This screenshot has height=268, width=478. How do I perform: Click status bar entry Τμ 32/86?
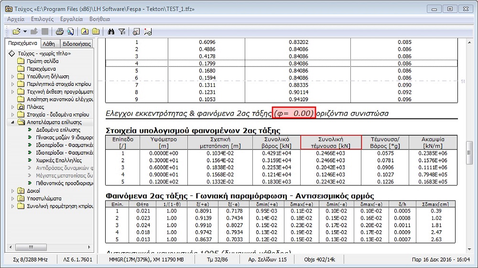click(x=217, y=259)
